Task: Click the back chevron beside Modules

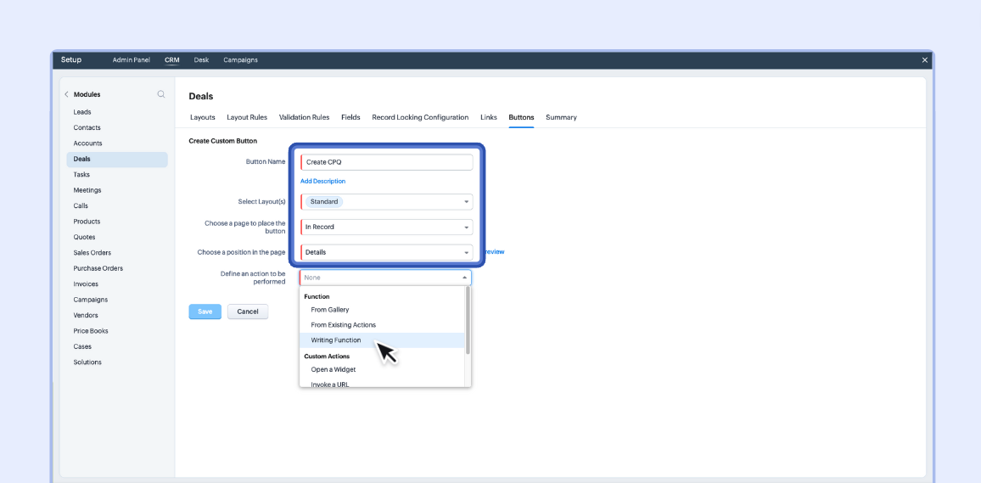Action: [67, 94]
